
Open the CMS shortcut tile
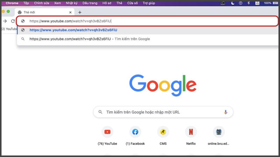(x=163, y=132)
